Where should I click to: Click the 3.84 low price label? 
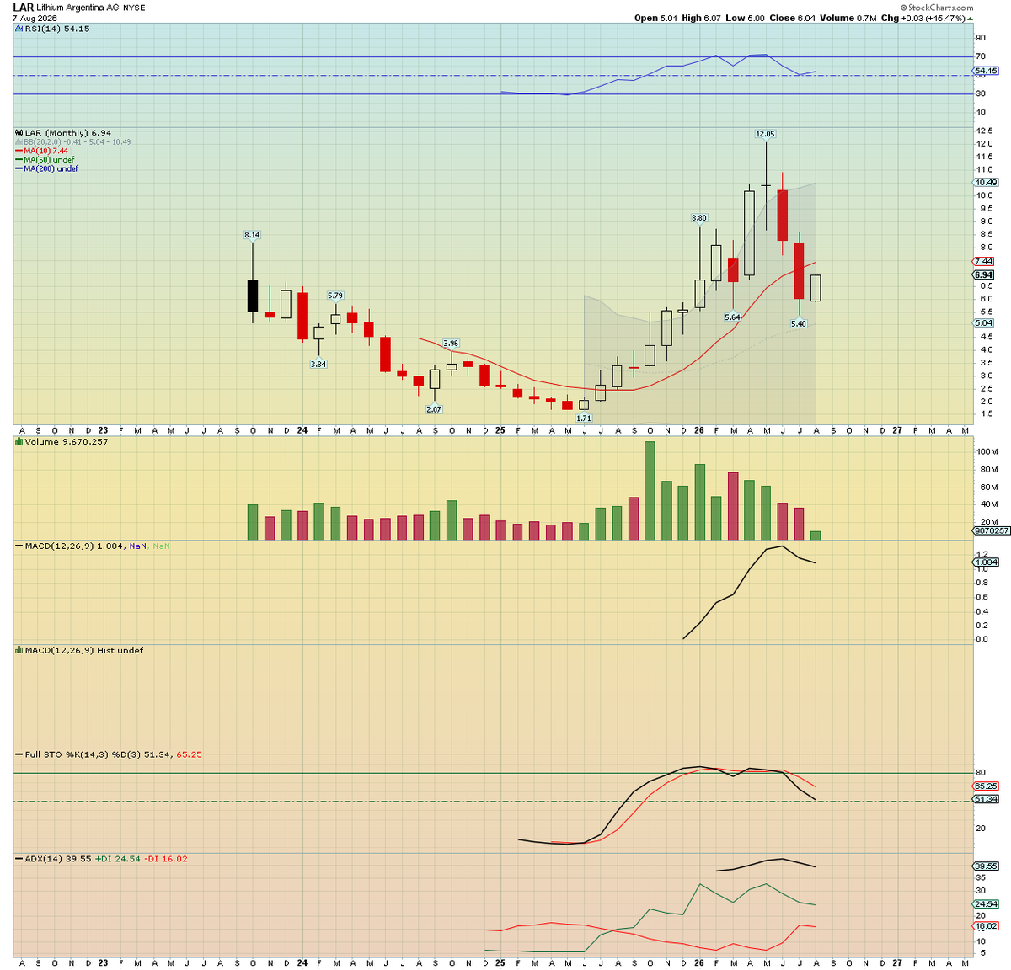pos(318,364)
